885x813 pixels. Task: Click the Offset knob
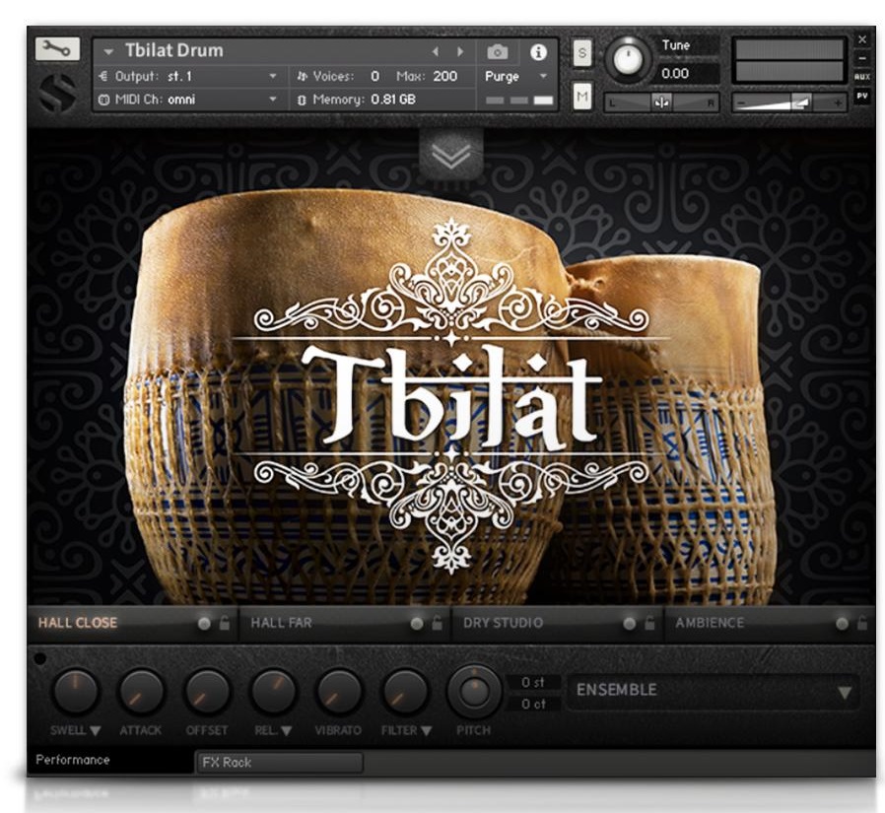click(x=207, y=692)
